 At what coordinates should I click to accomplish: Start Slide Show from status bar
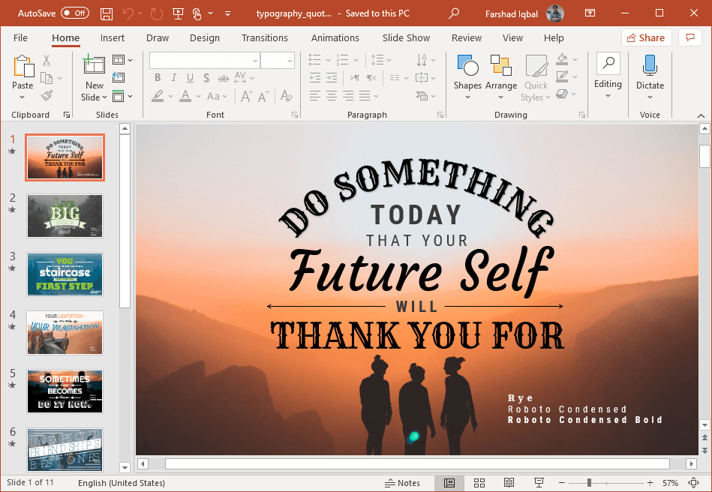tap(539, 483)
